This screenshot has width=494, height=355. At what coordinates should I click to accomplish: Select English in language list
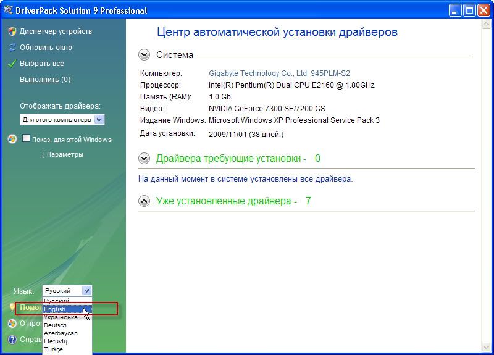[x=67, y=309]
